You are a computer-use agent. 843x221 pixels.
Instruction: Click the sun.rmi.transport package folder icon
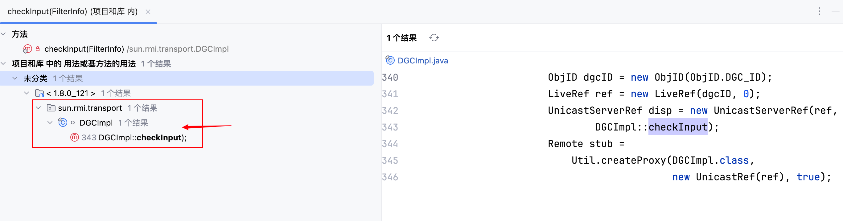(x=51, y=108)
